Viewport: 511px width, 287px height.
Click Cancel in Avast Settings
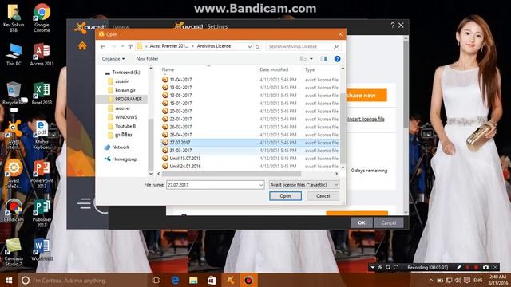click(389, 223)
